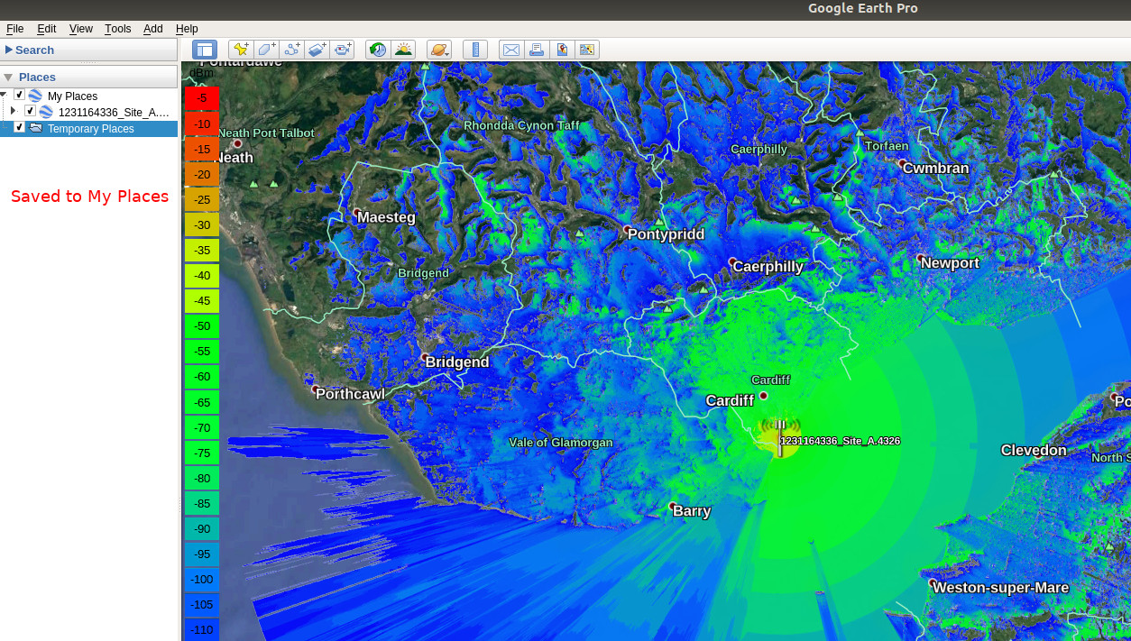
Task: Click the Bridgend city marker dot
Action: [425, 358]
